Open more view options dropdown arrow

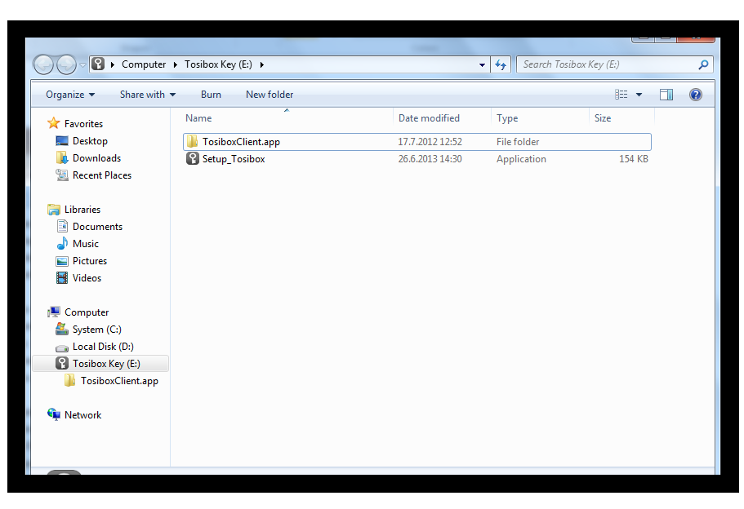click(x=639, y=95)
